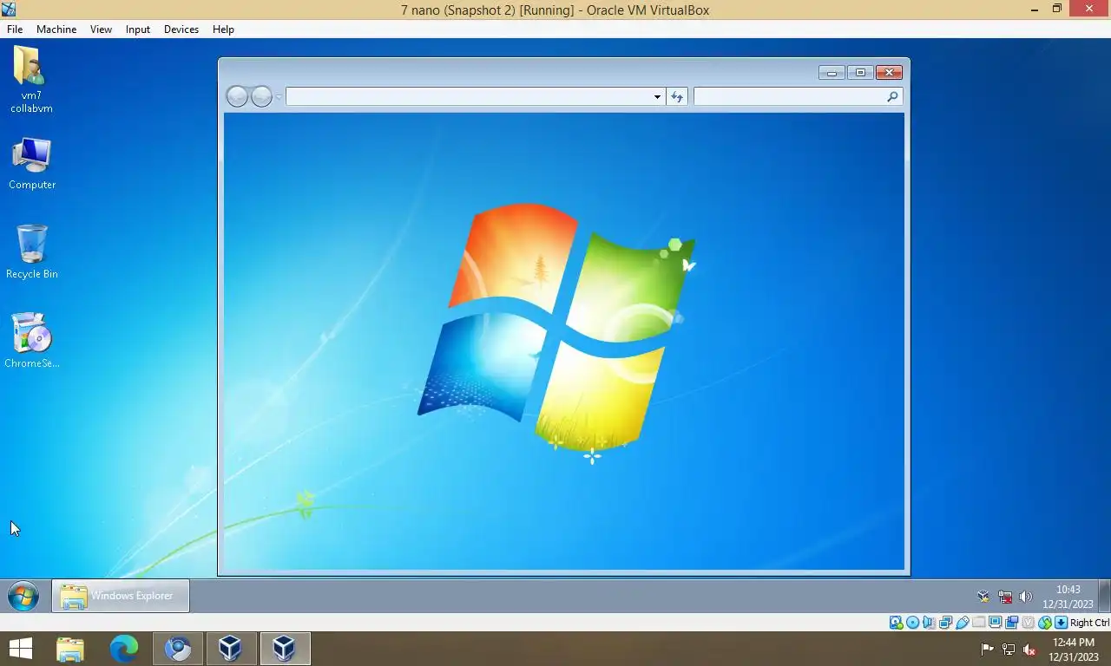
Task: Click the Windows Explorer guest taskbar button
Action: pos(121,596)
